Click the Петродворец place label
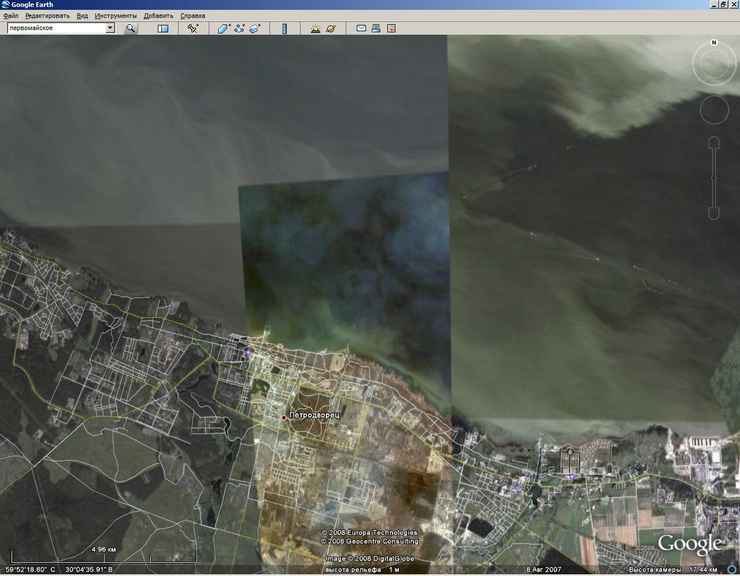This screenshot has width=740, height=576. [314, 415]
